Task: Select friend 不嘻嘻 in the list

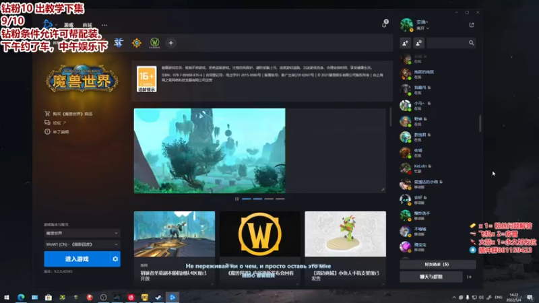Action: click(437, 231)
